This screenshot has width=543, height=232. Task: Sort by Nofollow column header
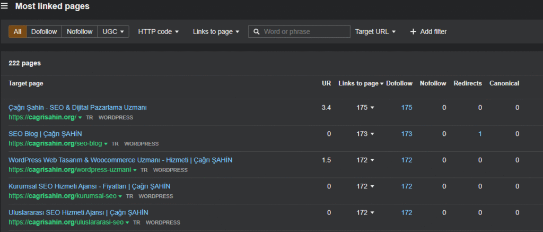tap(433, 83)
